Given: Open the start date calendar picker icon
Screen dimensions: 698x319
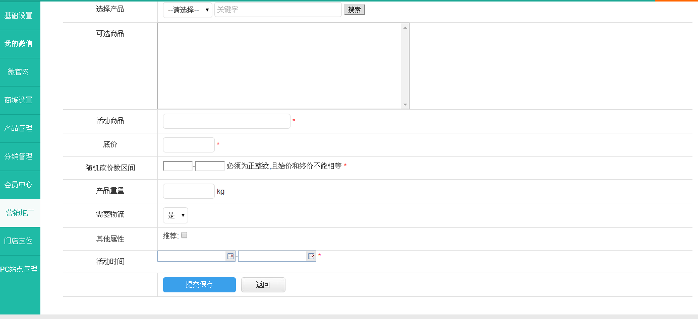Looking at the screenshot, I should point(230,256).
